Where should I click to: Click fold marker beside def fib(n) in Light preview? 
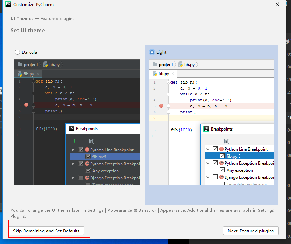coord(168,82)
